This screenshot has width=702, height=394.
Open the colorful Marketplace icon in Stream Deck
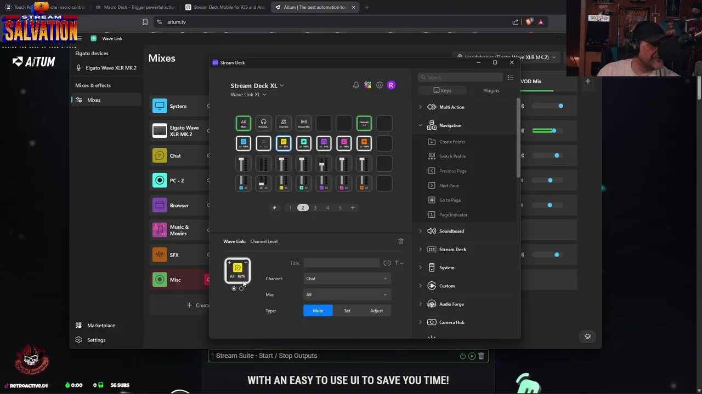coord(367,85)
